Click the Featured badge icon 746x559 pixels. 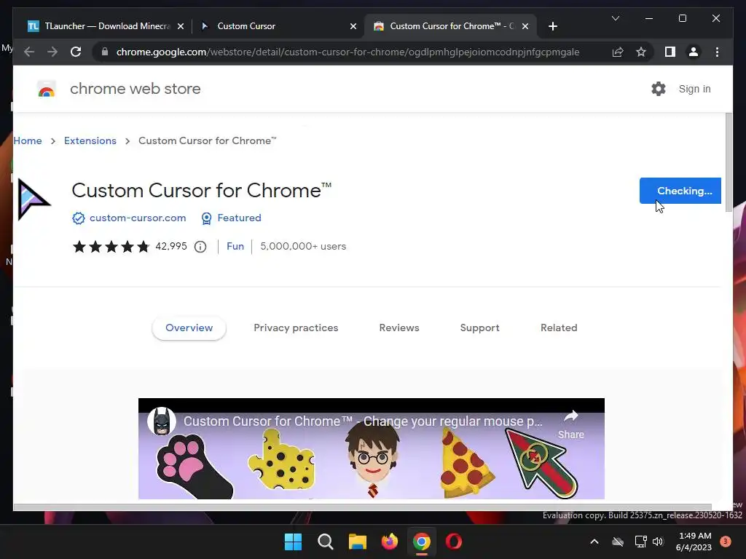click(206, 218)
